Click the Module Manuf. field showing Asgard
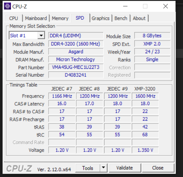 (76, 52)
